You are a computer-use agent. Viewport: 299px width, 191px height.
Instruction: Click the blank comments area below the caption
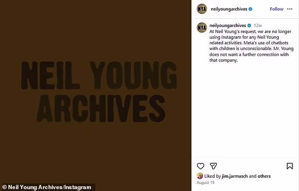(245, 110)
